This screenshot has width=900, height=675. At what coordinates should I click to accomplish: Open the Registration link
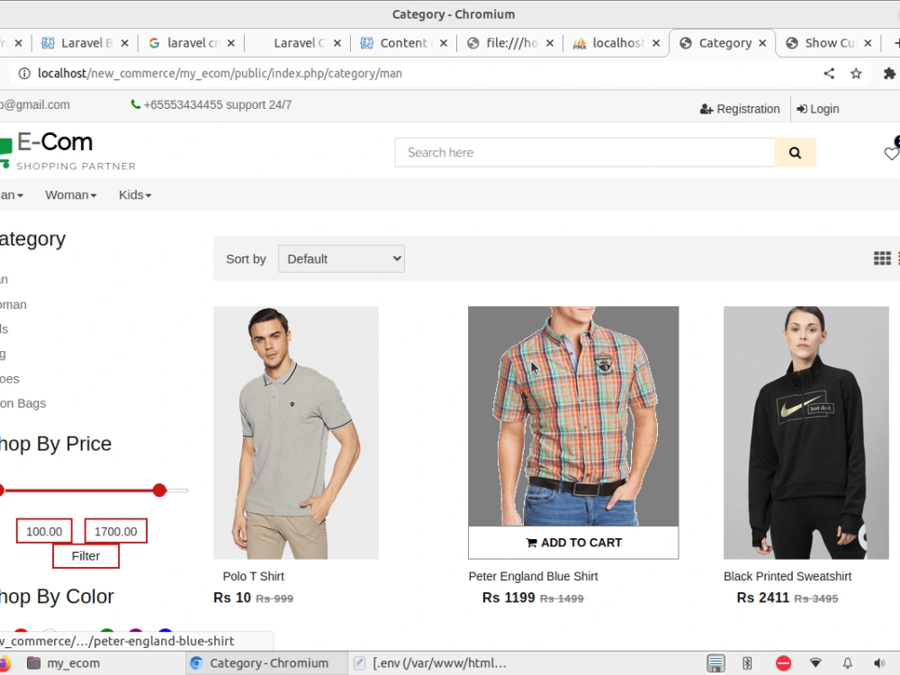[740, 109]
